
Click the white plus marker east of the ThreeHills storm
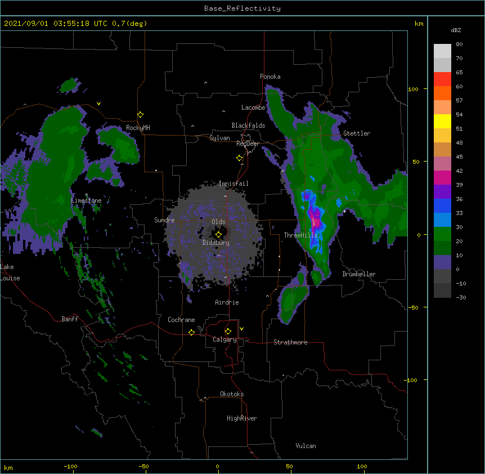(x=344, y=211)
